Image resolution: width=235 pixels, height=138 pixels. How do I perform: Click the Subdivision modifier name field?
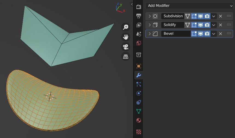point(173,16)
